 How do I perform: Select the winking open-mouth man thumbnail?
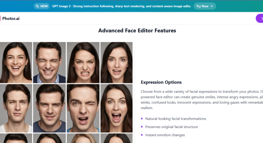(x=83, y=108)
